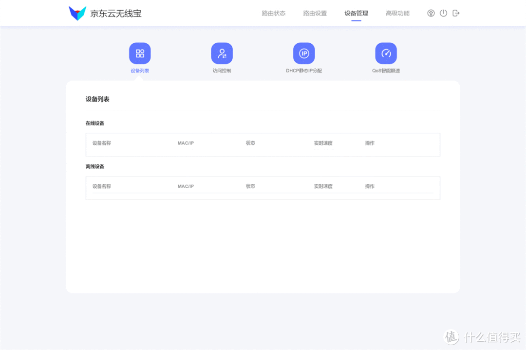Switch to the 高级功能 tab
The image size is (526, 350).
397,13
